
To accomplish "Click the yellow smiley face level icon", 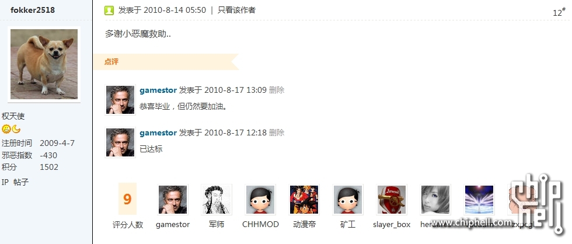I will (6, 129).
